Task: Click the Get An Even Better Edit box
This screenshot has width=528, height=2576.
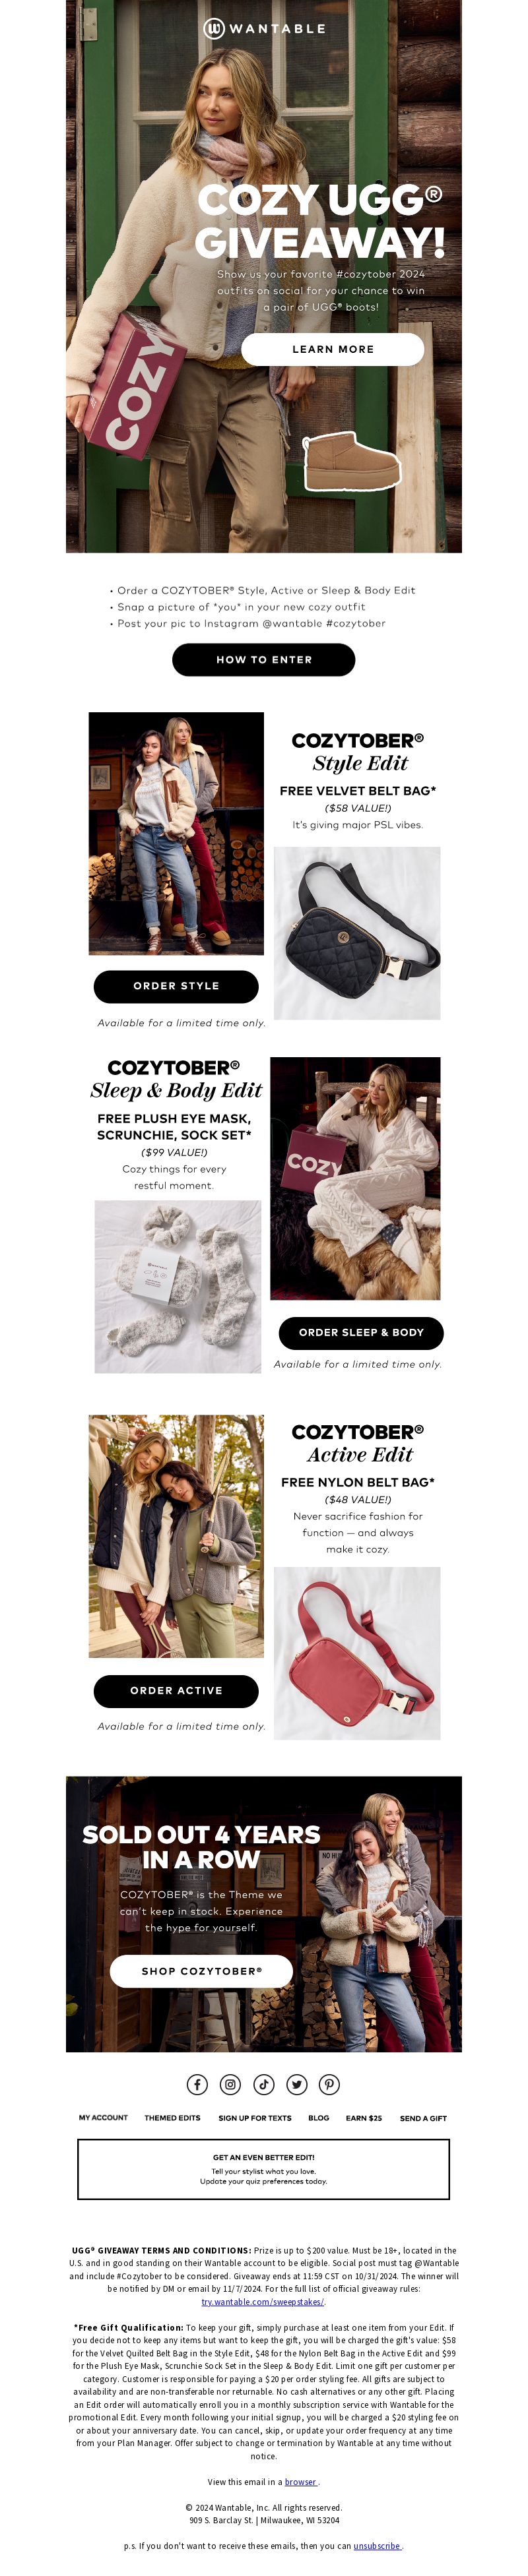Action: pyautogui.click(x=264, y=2170)
